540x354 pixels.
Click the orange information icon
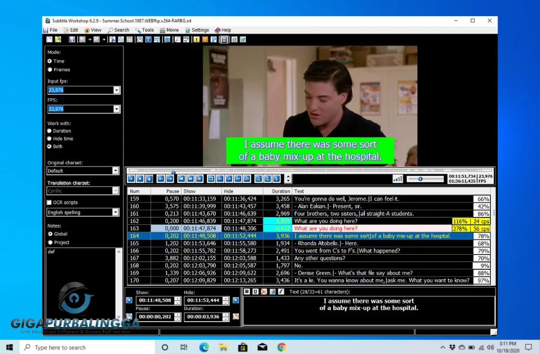[205, 40]
